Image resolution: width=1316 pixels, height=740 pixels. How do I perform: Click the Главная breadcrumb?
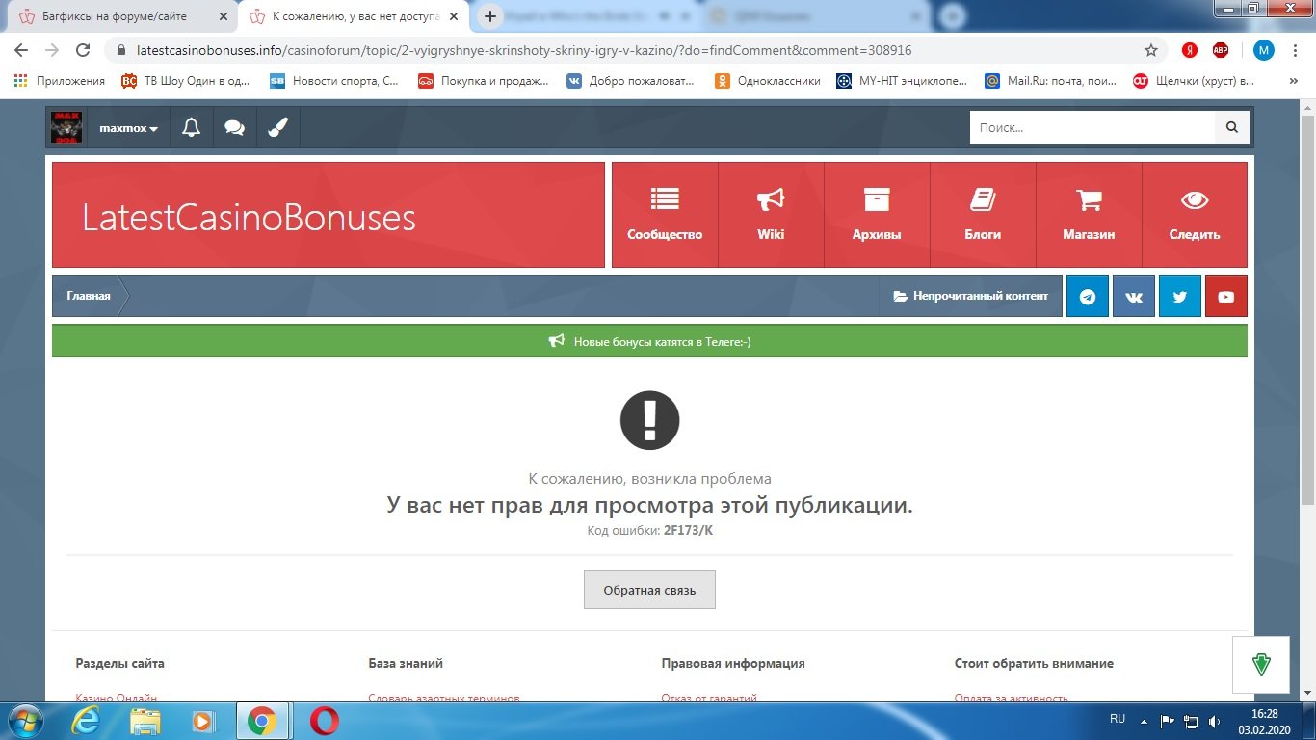[89, 297]
